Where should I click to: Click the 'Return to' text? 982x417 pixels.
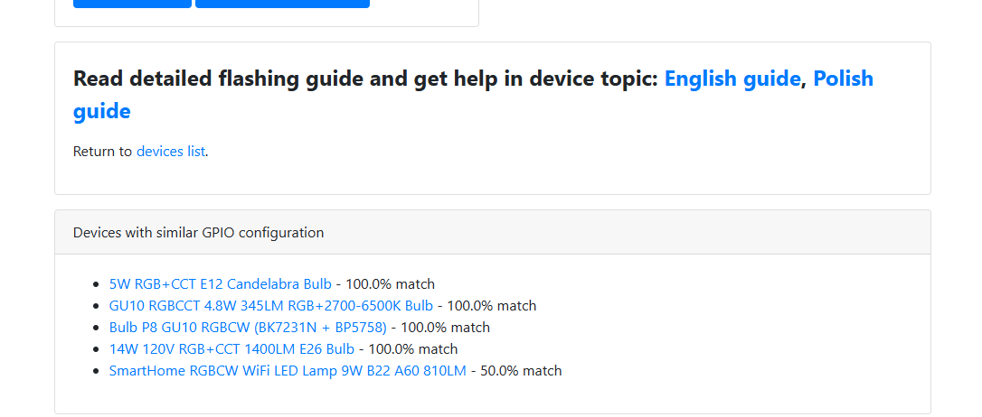[102, 152]
